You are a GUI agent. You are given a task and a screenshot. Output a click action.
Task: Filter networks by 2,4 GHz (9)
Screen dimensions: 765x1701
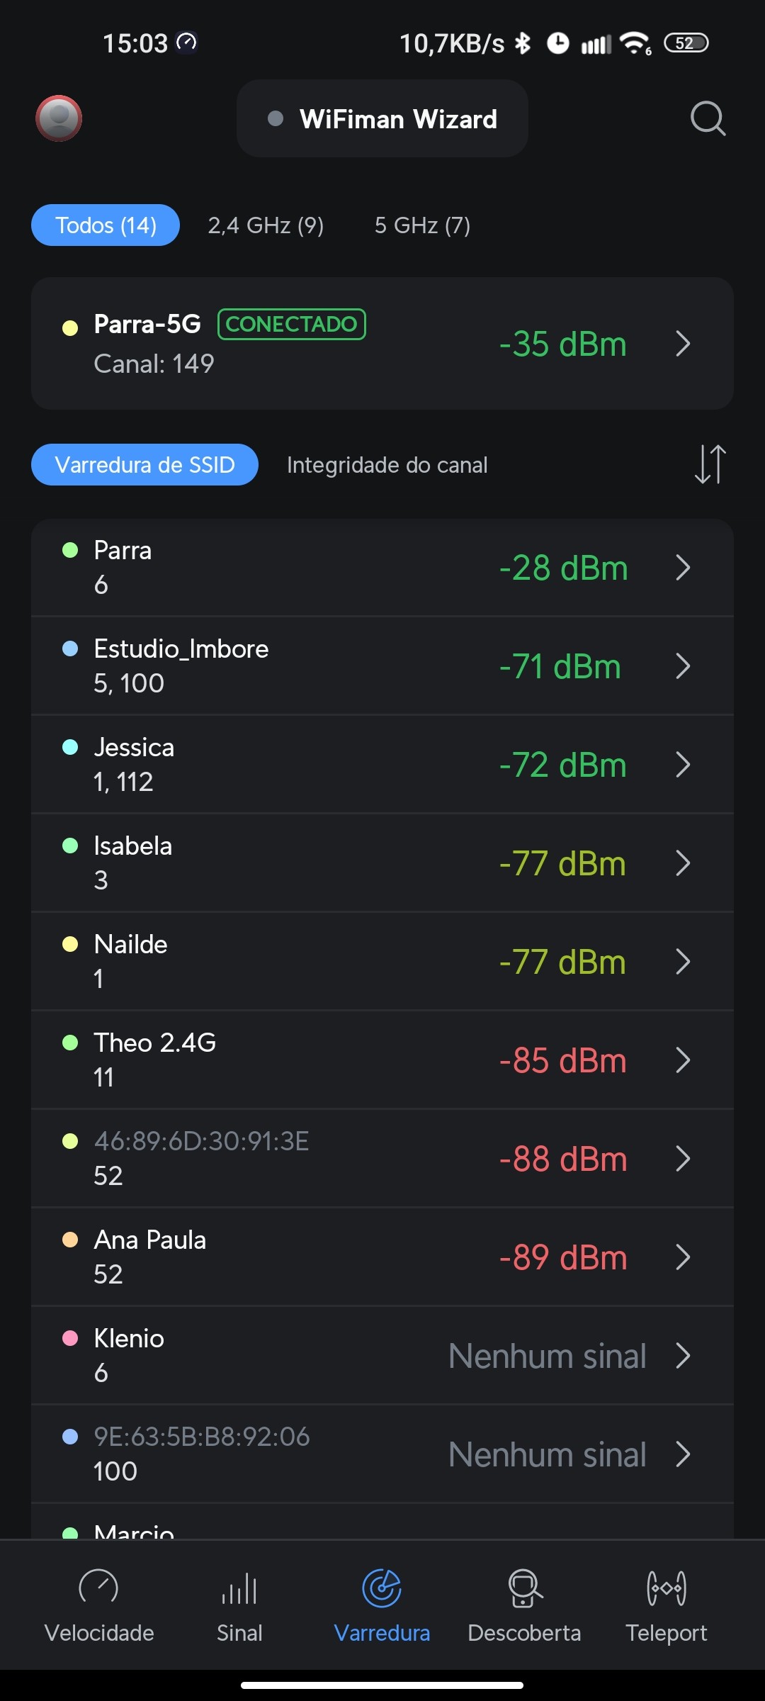(266, 225)
